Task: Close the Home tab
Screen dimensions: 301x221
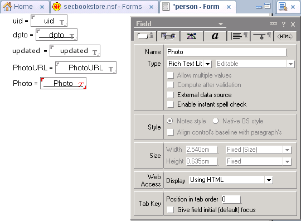Action: click(x=42, y=7)
